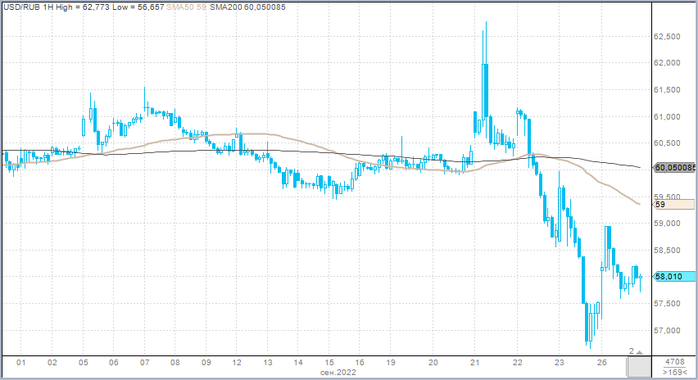The width and height of the screenshot is (698, 380).
Task: Click the сен.2022 month label
Action: [337, 373]
